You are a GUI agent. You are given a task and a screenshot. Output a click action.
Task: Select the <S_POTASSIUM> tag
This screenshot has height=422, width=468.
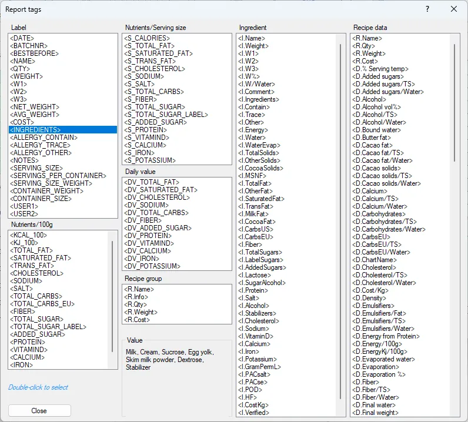(x=150, y=160)
